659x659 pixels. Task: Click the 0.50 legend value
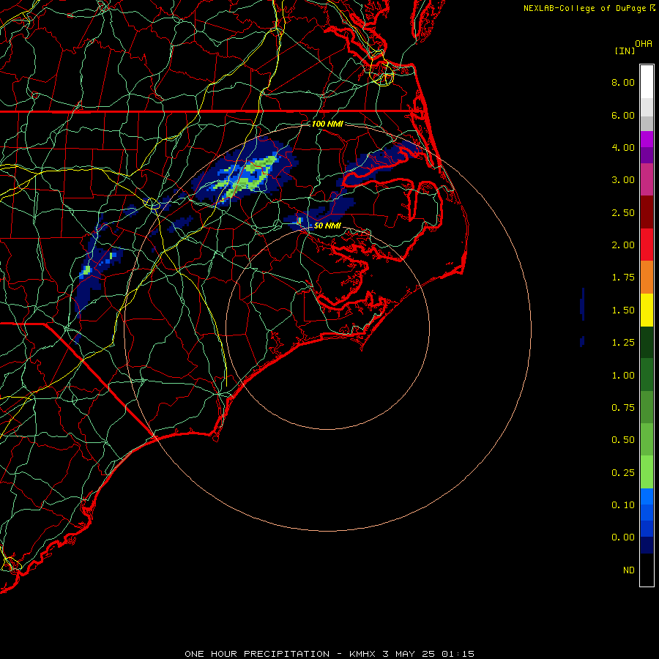click(623, 440)
